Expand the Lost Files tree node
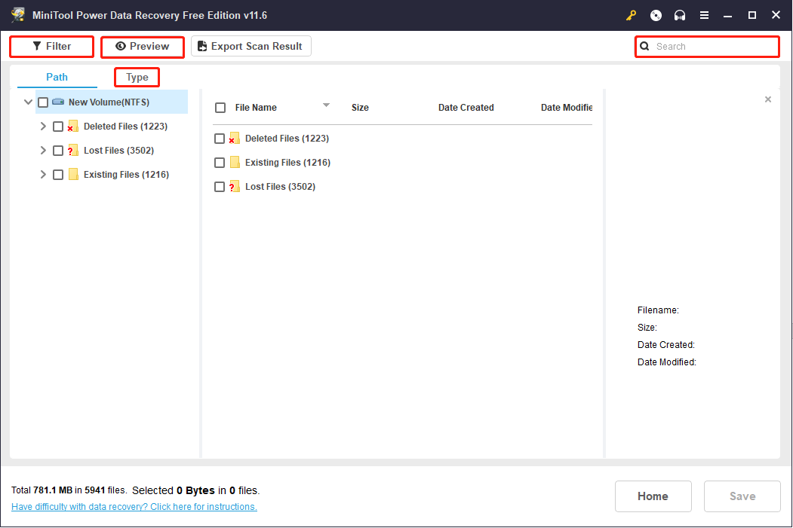This screenshot has height=528, width=793. click(43, 151)
